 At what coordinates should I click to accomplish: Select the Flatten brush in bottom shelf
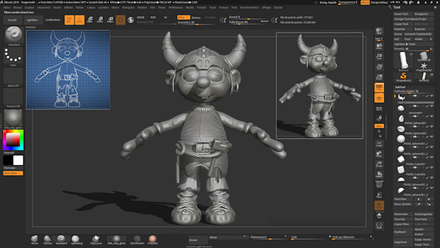[x=48, y=240]
